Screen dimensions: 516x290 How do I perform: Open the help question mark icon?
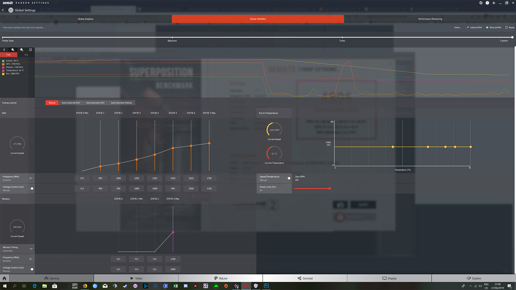487,3
